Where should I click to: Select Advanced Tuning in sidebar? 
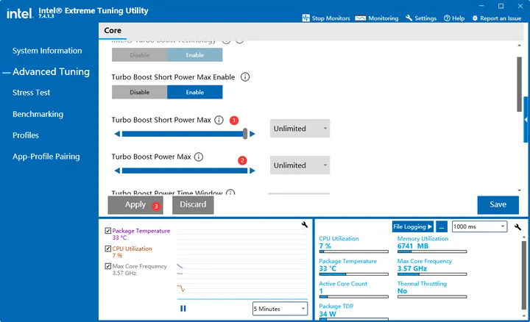[51, 71]
